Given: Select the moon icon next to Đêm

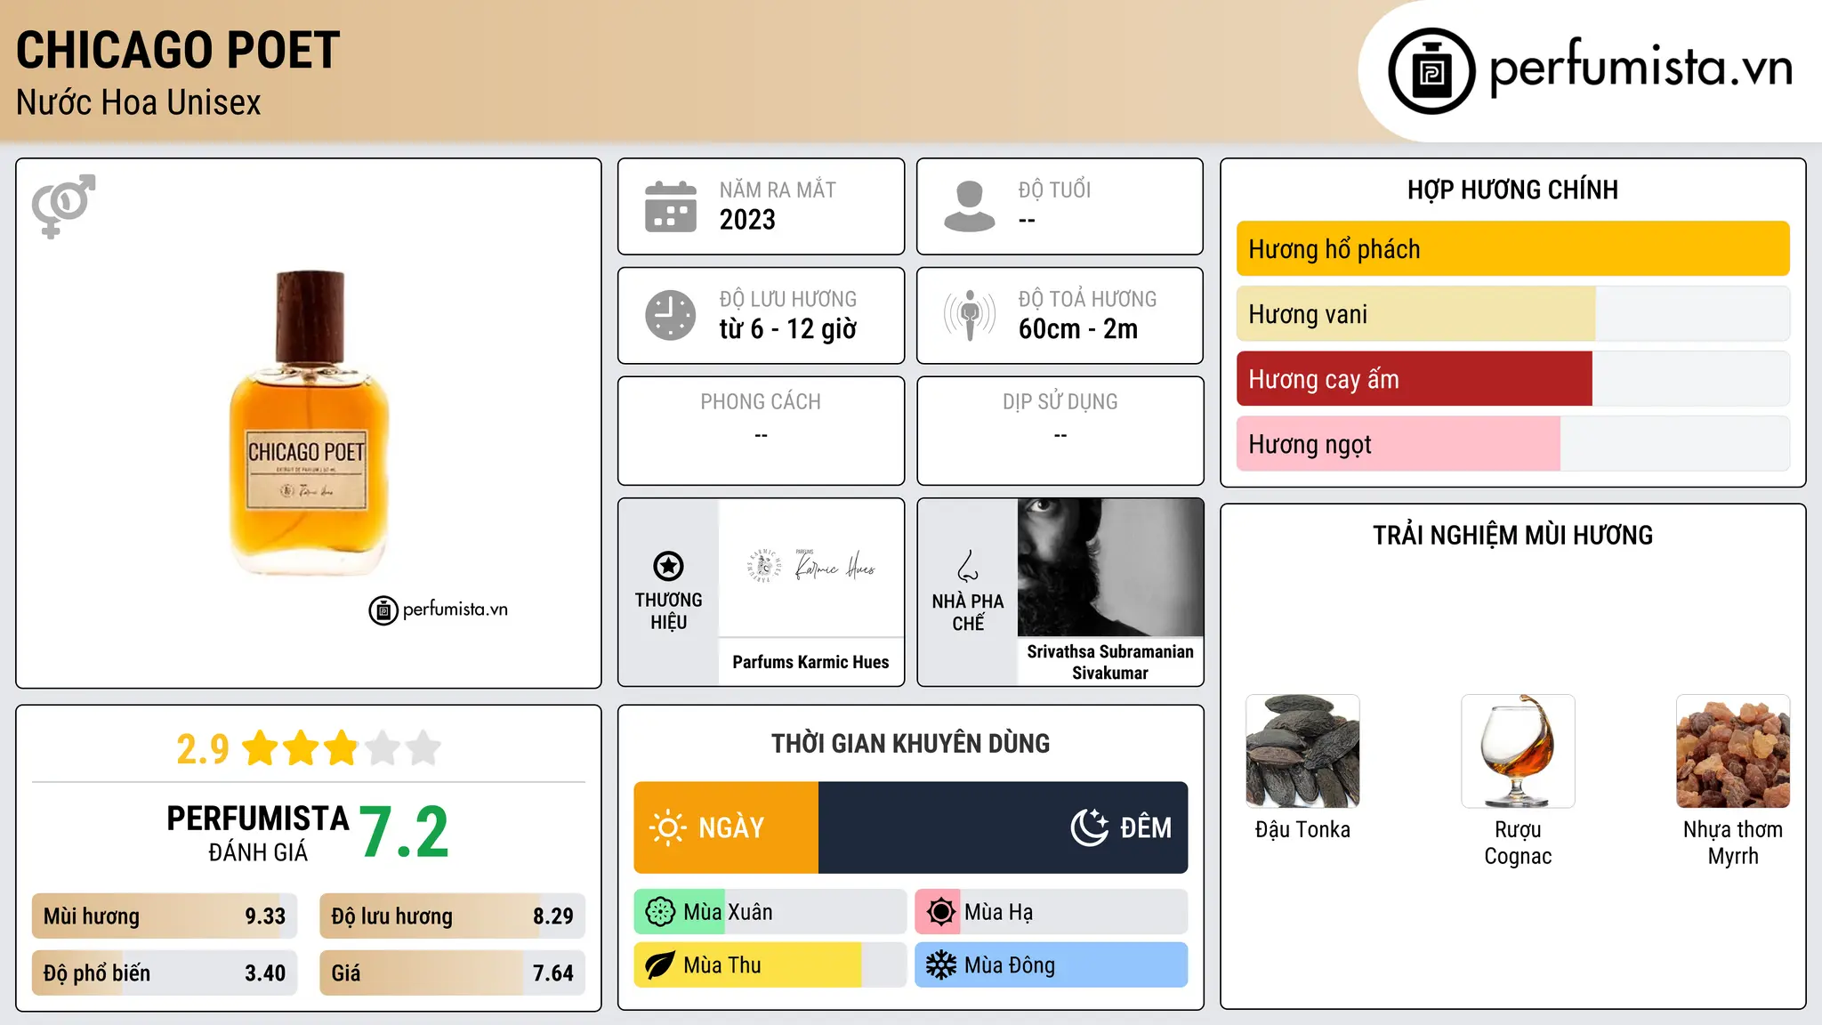Looking at the screenshot, I should click(x=1089, y=827).
